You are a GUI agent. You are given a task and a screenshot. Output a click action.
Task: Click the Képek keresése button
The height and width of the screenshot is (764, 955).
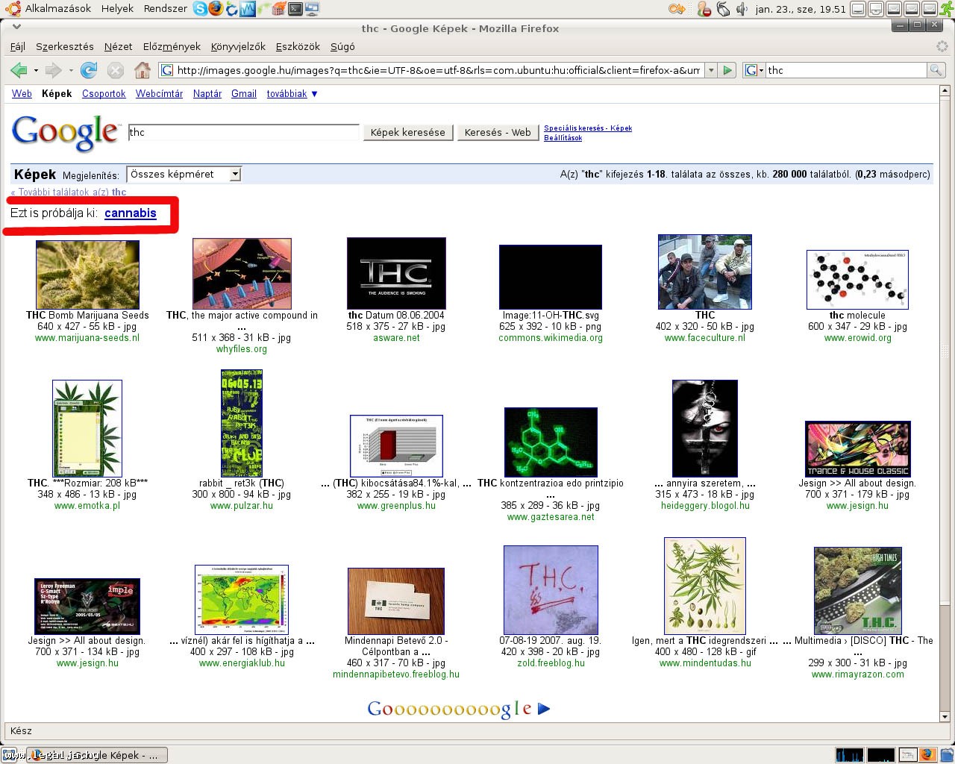[407, 132]
